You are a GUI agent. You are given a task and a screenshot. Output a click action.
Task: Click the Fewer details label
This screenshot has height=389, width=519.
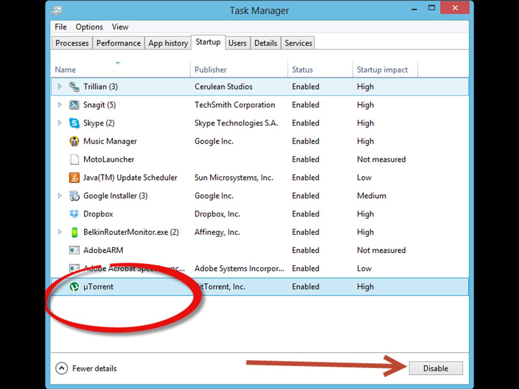94,368
